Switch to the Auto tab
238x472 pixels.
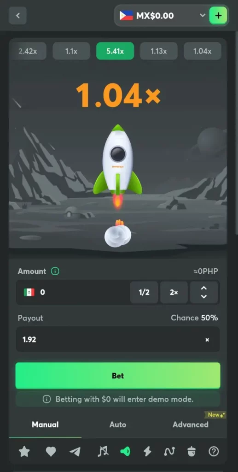pos(118,425)
